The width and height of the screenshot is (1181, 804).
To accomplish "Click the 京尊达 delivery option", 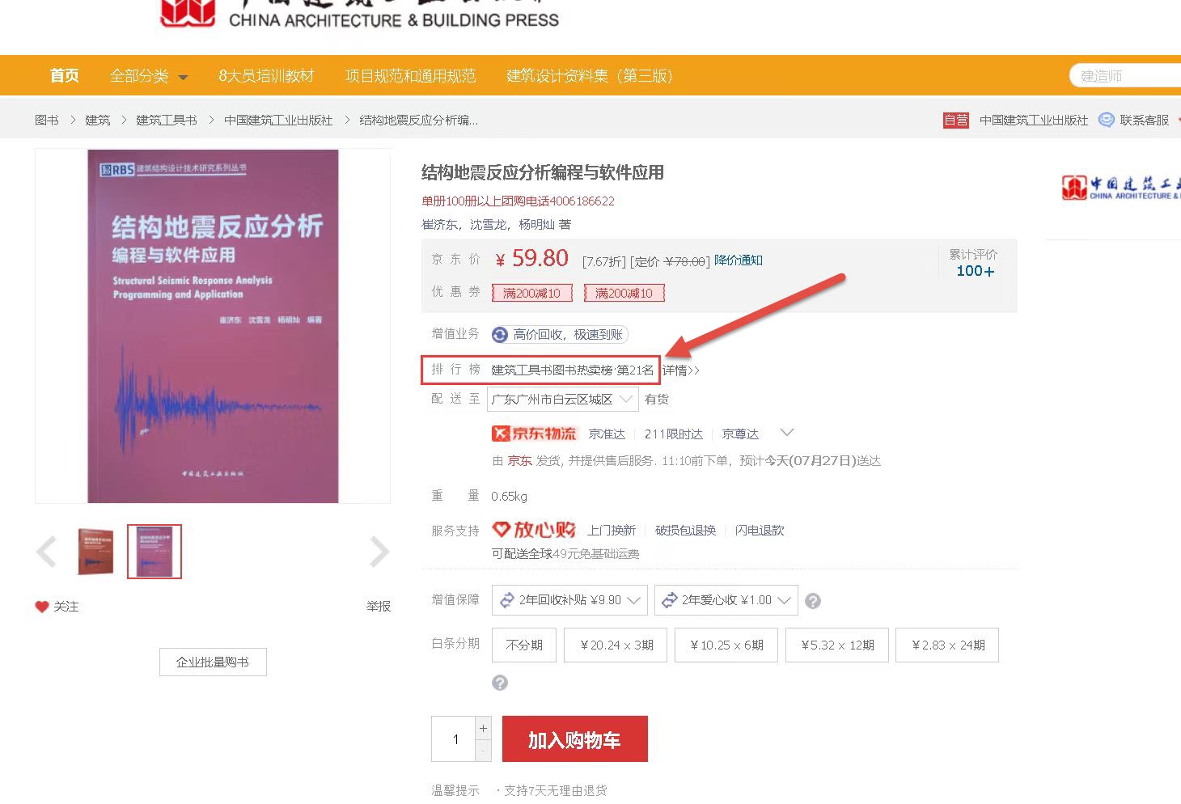I will (740, 434).
